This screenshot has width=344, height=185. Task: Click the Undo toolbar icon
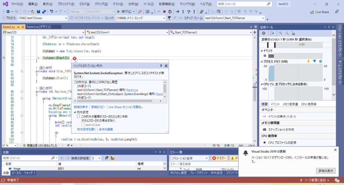coord(51,12)
